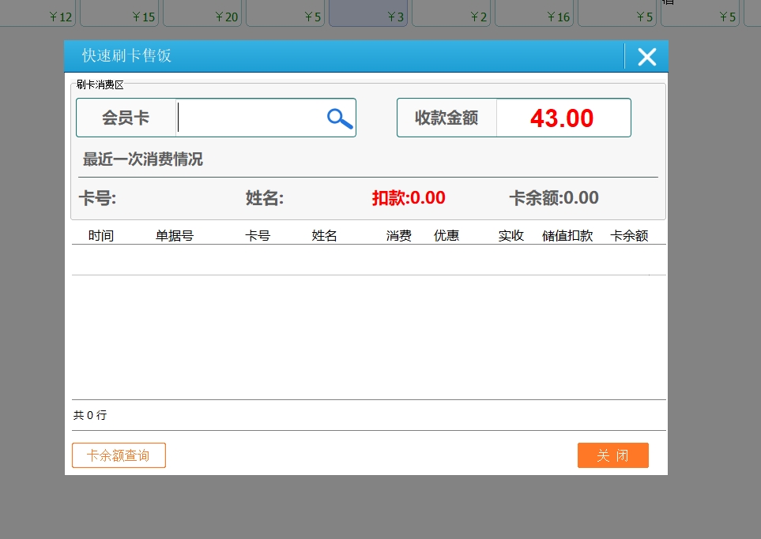The height and width of the screenshot is (539, 761).
Task: Click the 储值扣款 column header
Action: point(567,236)
